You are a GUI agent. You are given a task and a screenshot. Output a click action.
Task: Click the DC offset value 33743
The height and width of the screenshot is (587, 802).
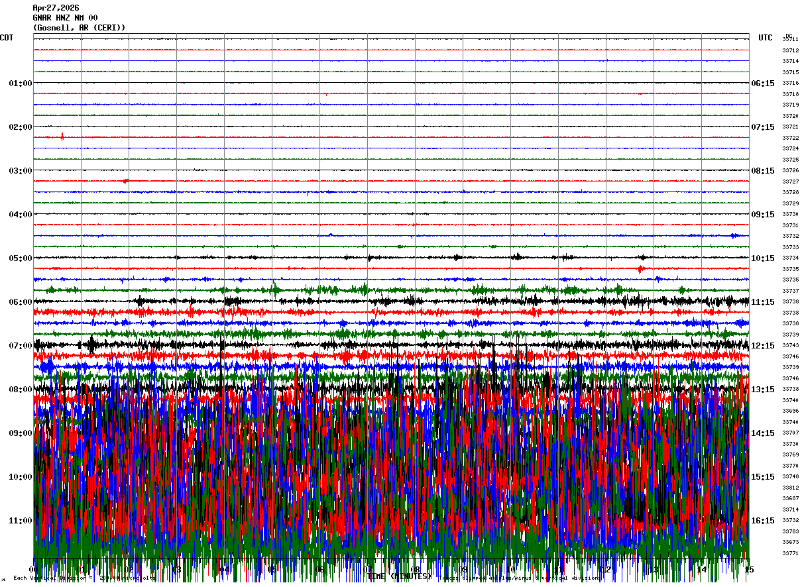click(790, 346)
